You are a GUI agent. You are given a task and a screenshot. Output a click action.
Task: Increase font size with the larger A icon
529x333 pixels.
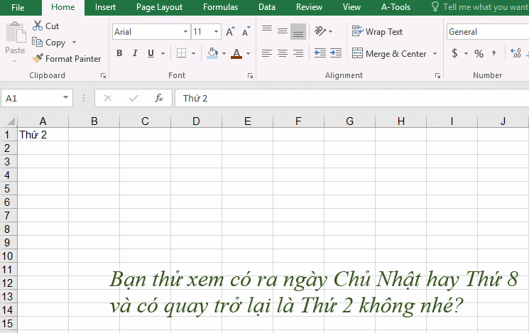230,32
